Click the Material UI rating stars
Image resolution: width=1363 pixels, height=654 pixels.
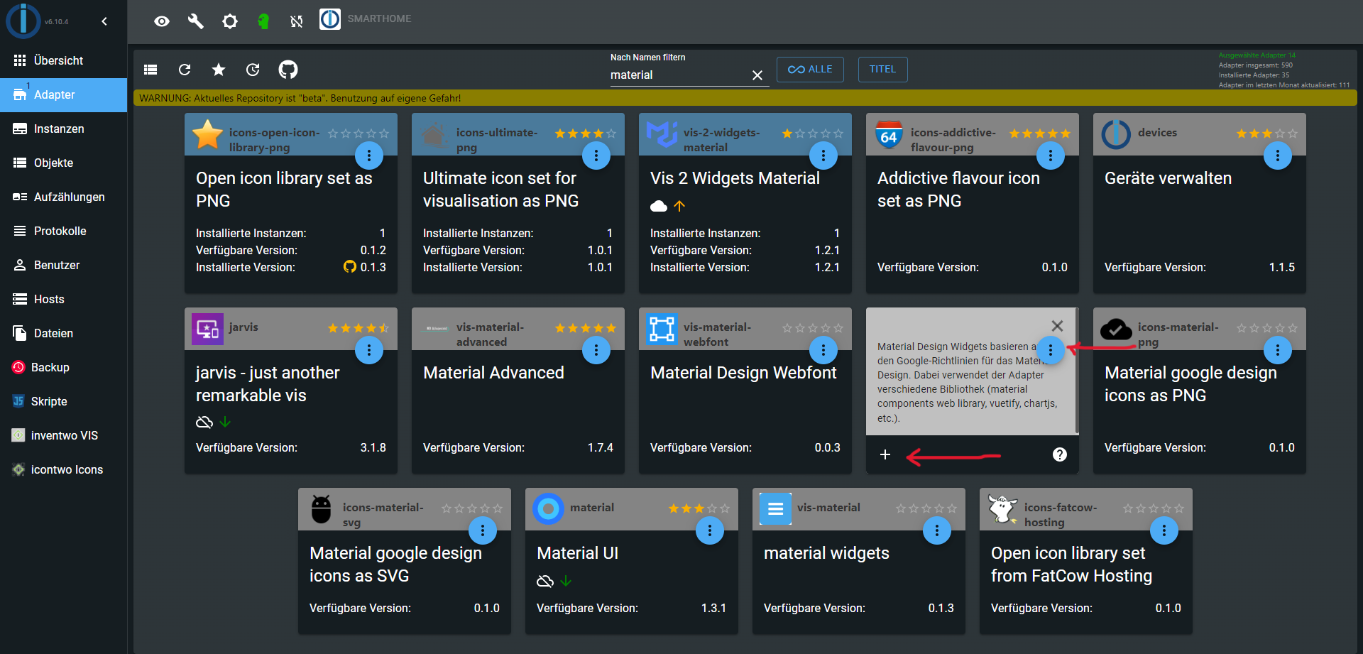point(699,508)
